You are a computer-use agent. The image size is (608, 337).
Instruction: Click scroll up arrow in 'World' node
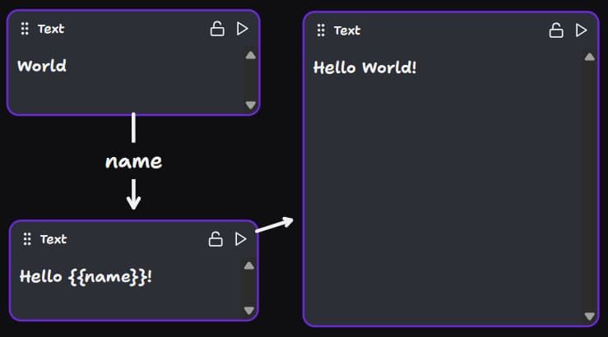[250, 55]
